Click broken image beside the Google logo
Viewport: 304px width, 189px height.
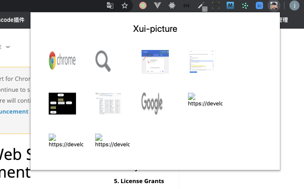205,99
